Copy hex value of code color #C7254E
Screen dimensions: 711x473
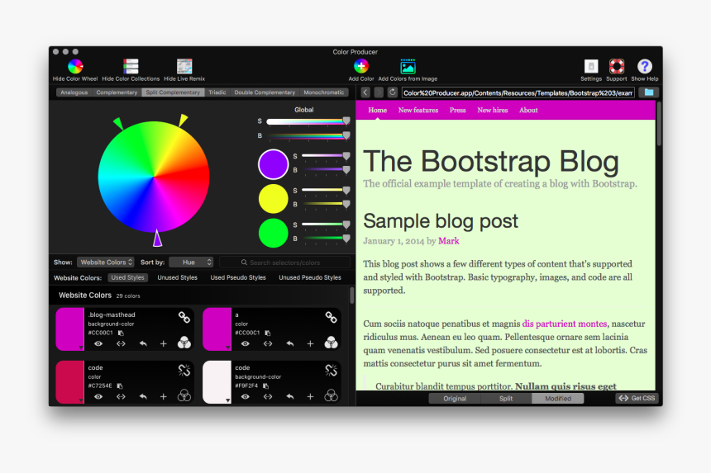pos(120,386)
